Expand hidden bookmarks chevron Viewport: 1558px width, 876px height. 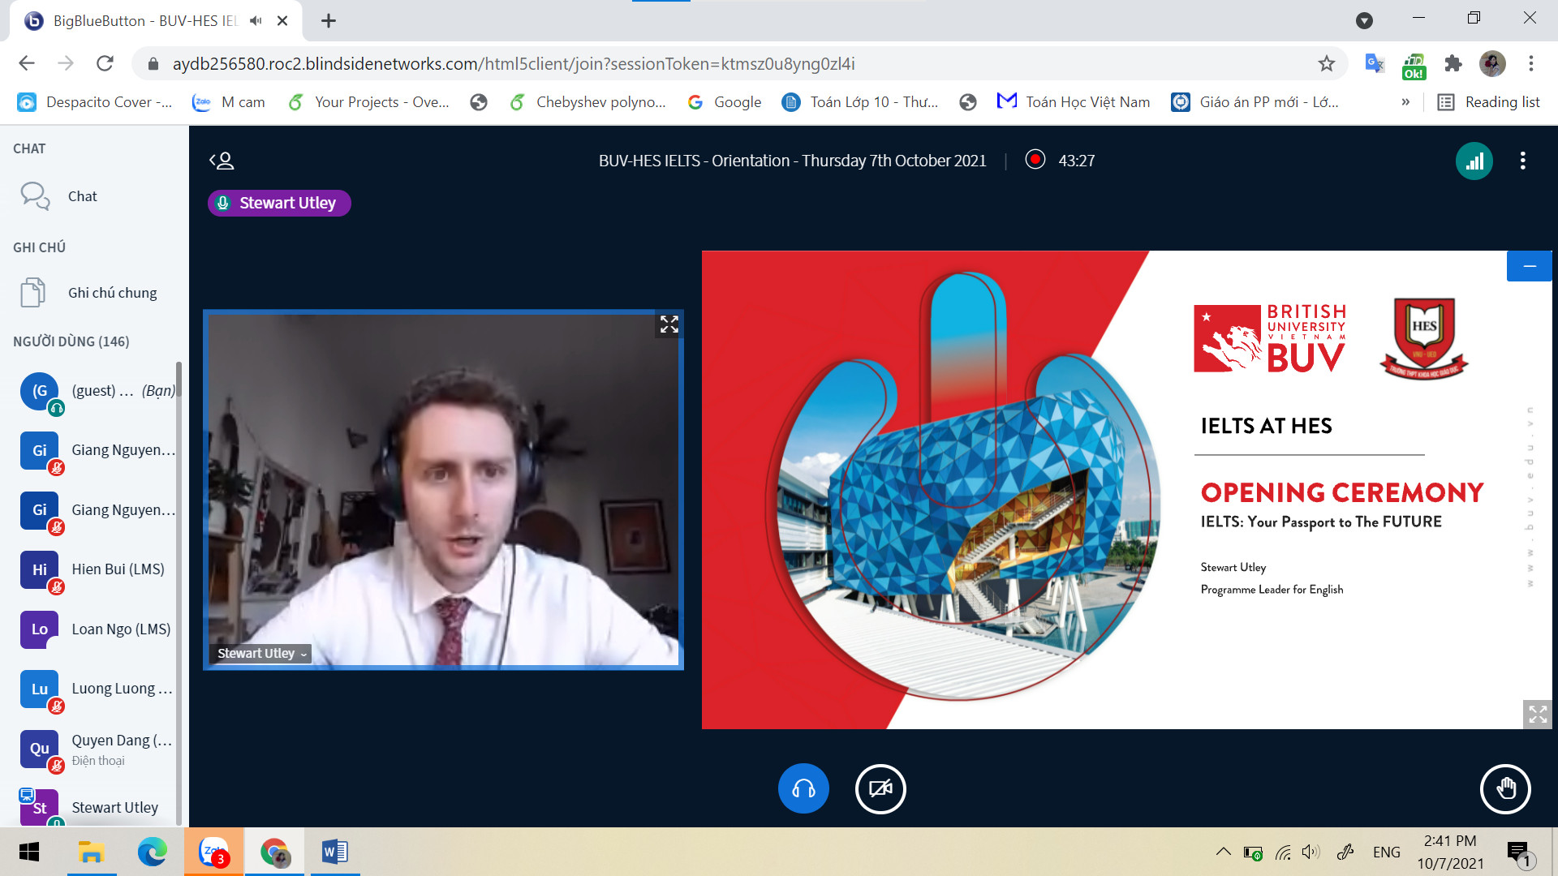click(1405, 102)
